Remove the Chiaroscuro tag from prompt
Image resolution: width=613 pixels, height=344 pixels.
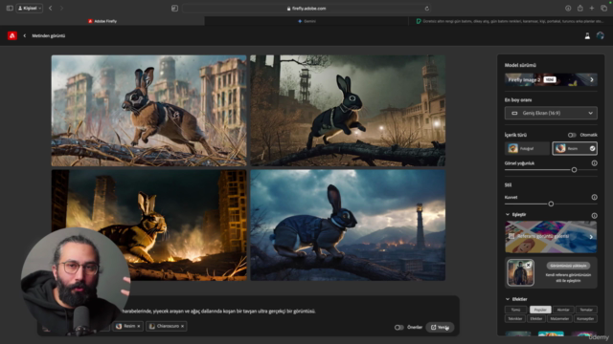pyautogui.click(x=182, y=326)
